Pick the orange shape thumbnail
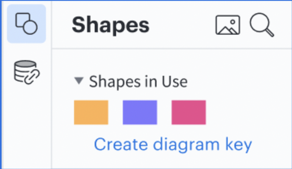 tap(91, 112)
